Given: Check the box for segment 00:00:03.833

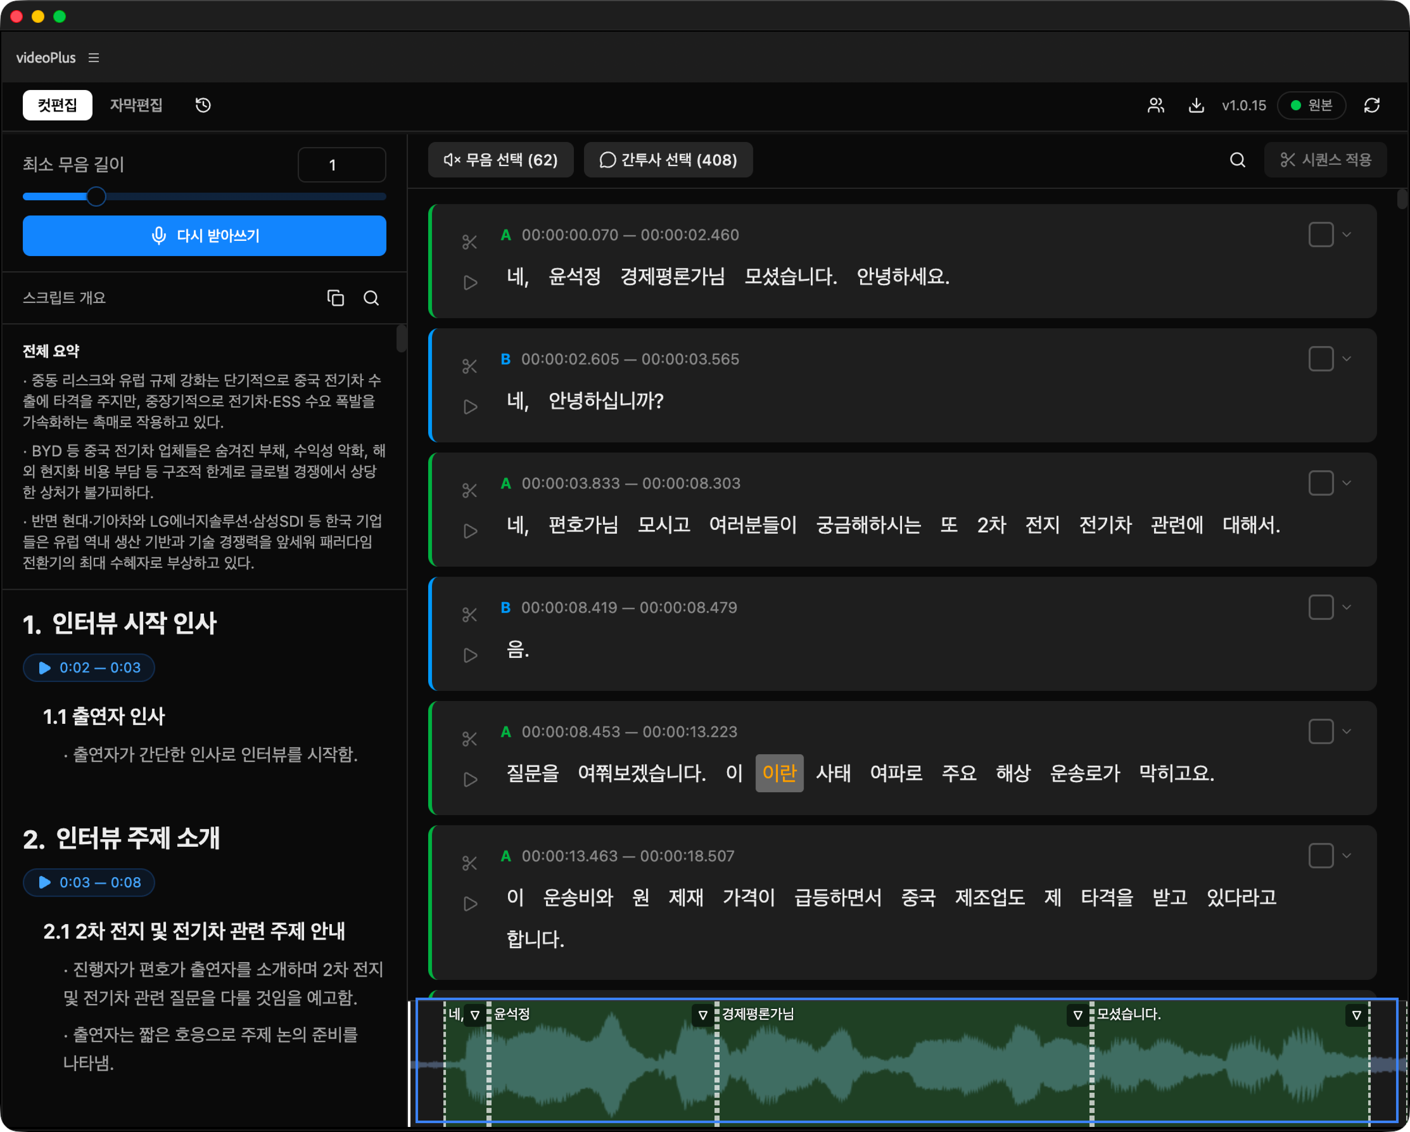Looking at the screenshot, I should [x=1320, y=483].
